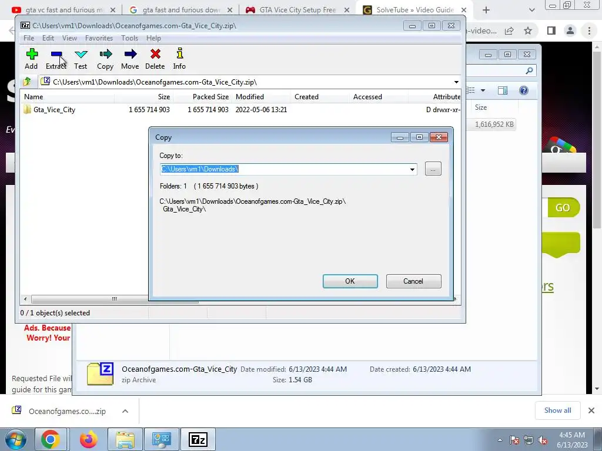Click the Chrome share page icon
The width and height of the screenshot is (602, 451).
click(509, 31)
